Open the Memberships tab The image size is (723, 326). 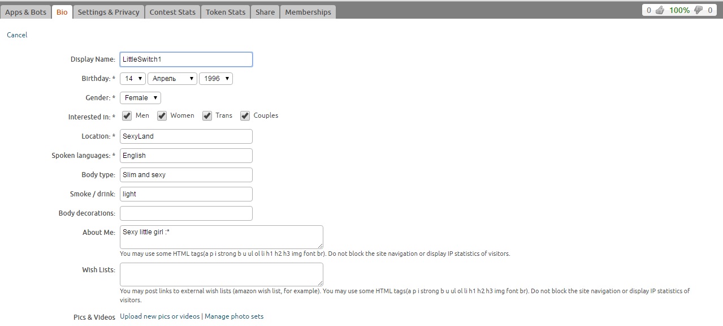pos(308,12)
